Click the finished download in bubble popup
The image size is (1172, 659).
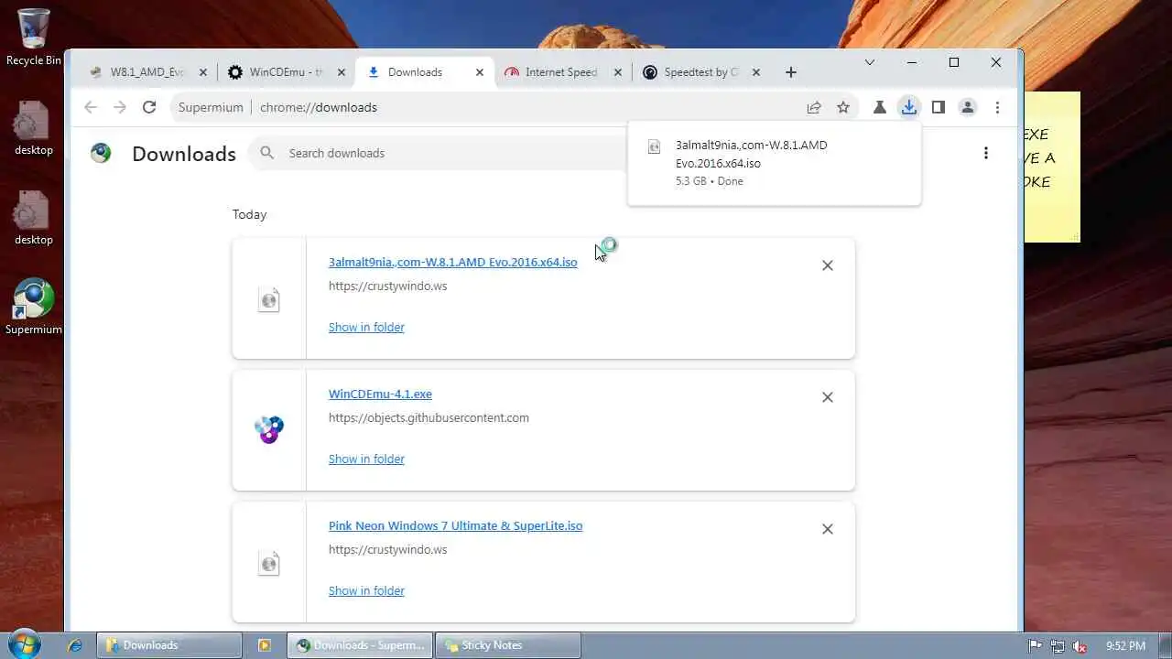point(775,163)
